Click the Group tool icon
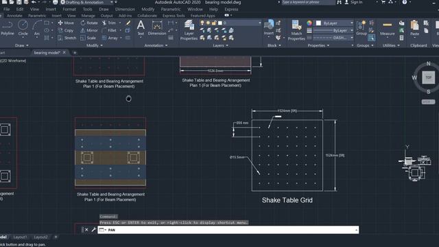 pos(361,28)
